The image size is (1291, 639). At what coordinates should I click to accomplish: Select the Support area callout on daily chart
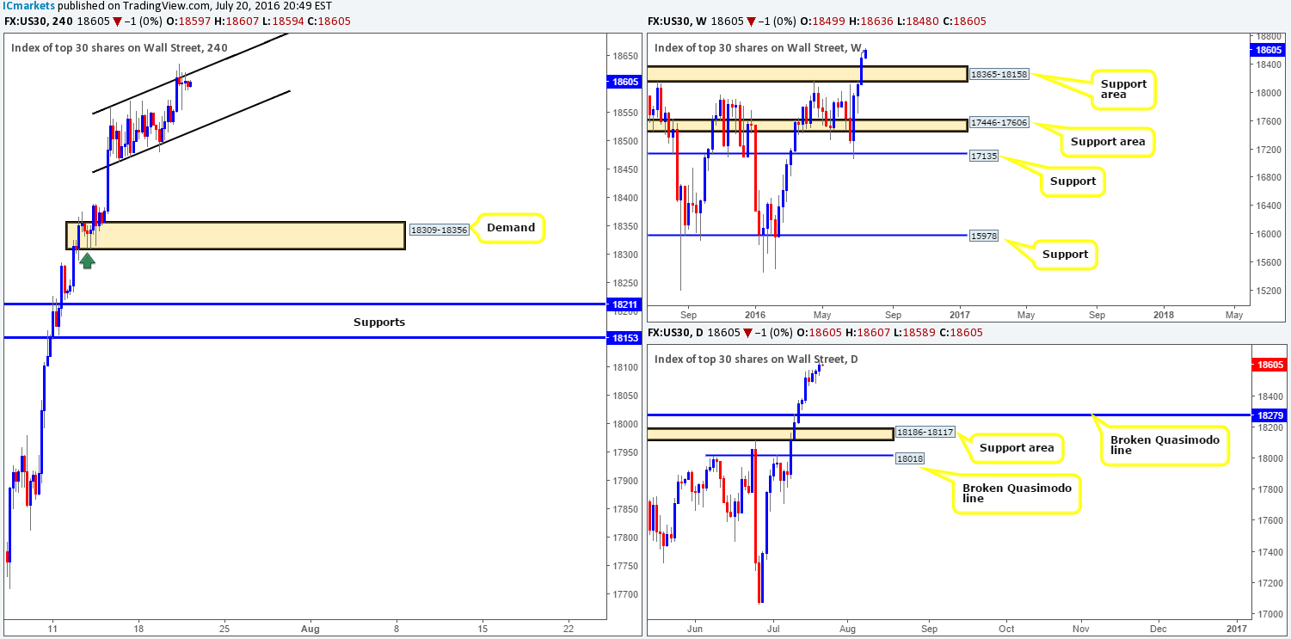(1017, 448)
